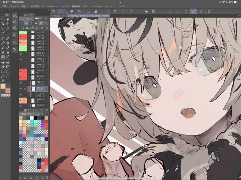Viewport: 241px width, 180px height.
Task: Click the Scale/Transform icon in command bar
Action: pos(153,11)
